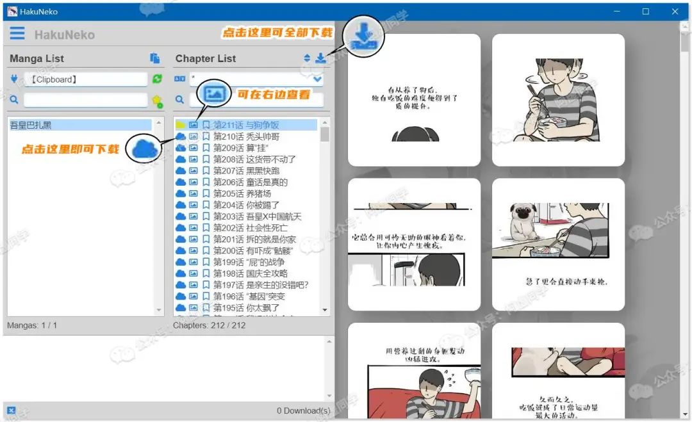This screenshot has width=692, height=422.
Task: Preview pages of 第210话 秃头帅哥
Action: tap(194, 136)
